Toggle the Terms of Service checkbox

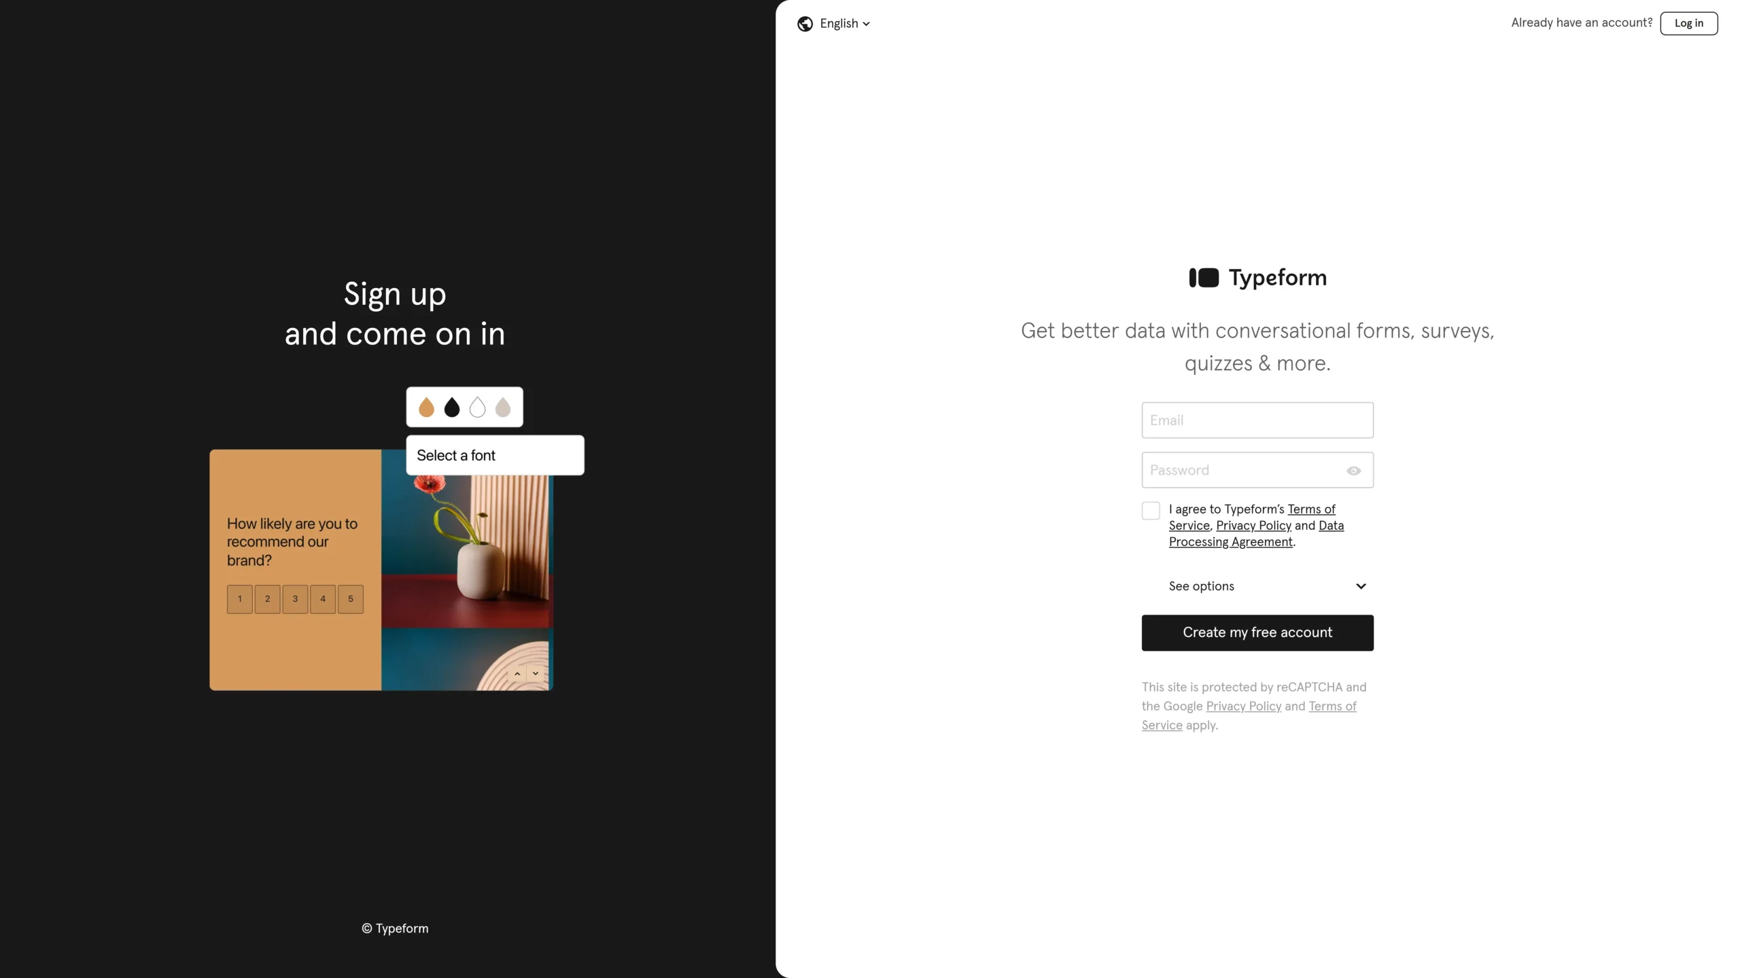[x=1151, y=511]
